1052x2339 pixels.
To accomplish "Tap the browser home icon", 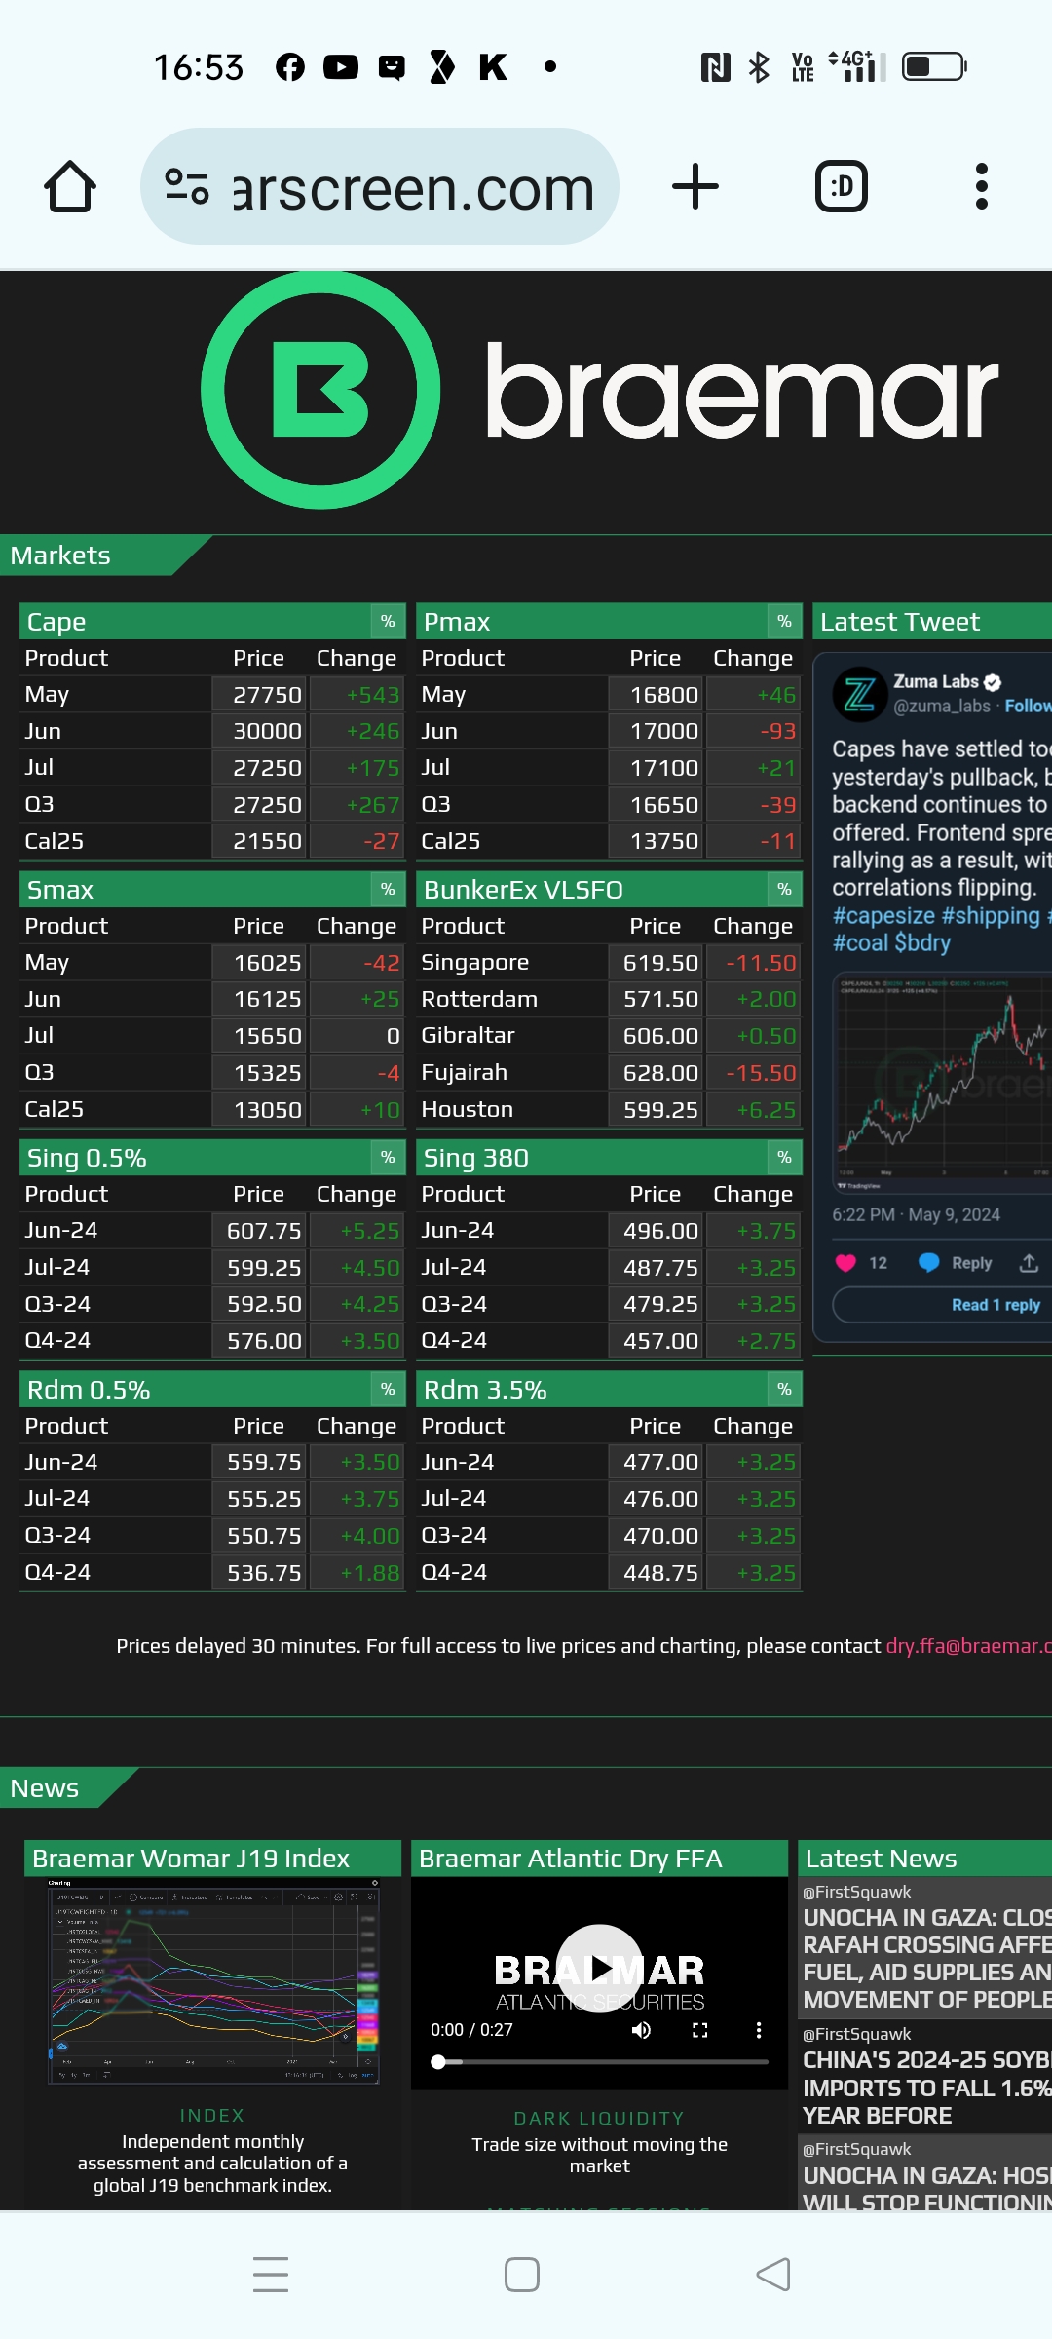I will click(x=70, y=186).
